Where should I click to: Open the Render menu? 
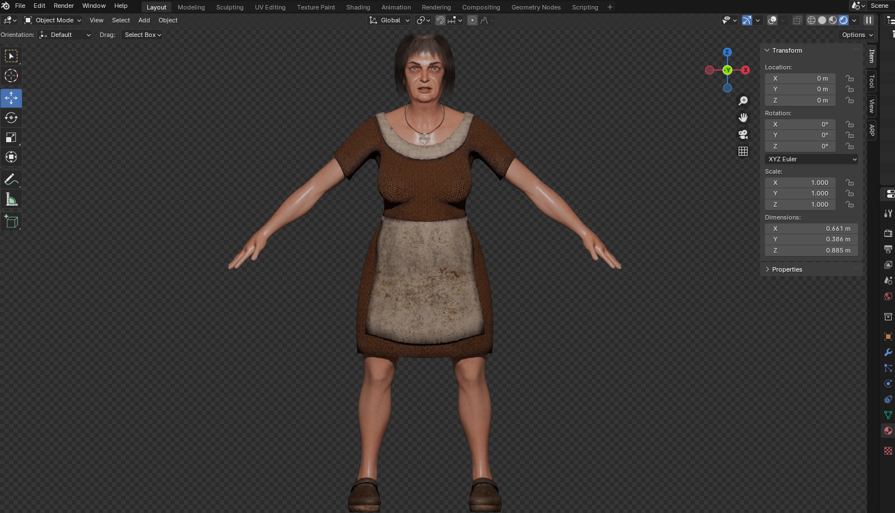tap(63, 6)
